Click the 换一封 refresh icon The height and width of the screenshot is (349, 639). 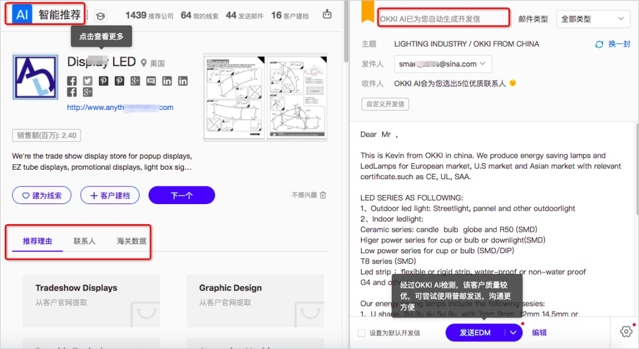point(599,44)
